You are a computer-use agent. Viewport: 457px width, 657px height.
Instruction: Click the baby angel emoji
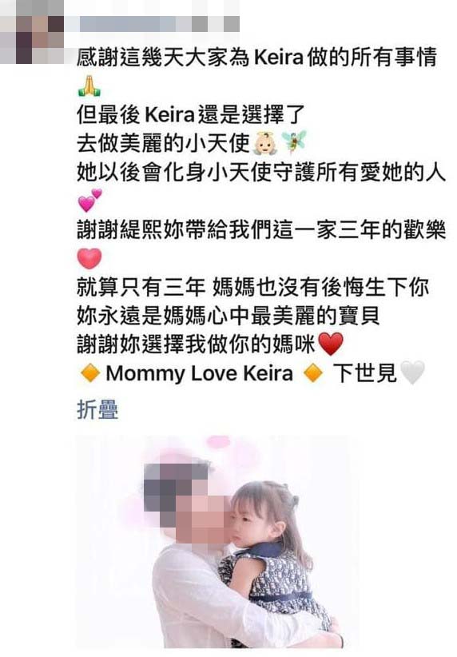pyautogui.click(x=265, y=143)
